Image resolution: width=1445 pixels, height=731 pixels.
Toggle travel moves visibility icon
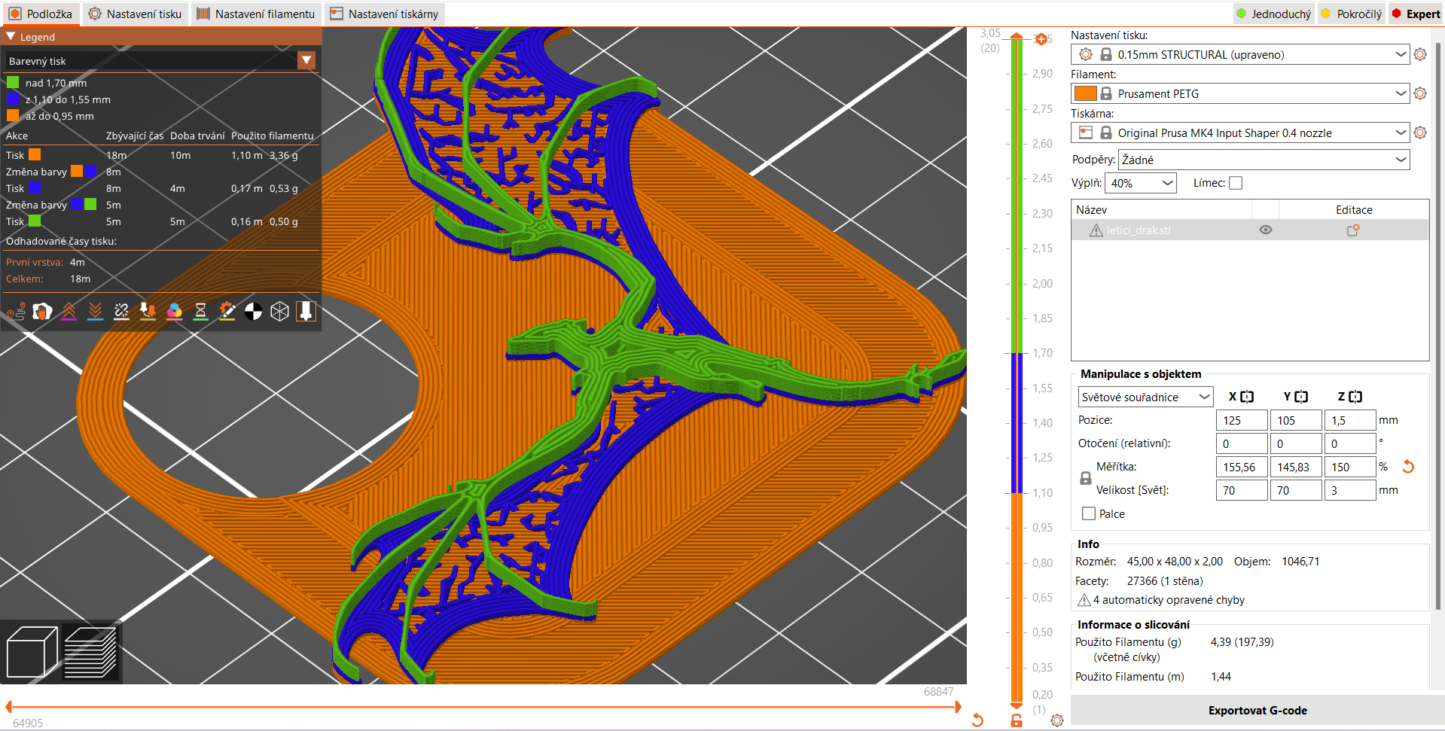click(x=16, y=312)
